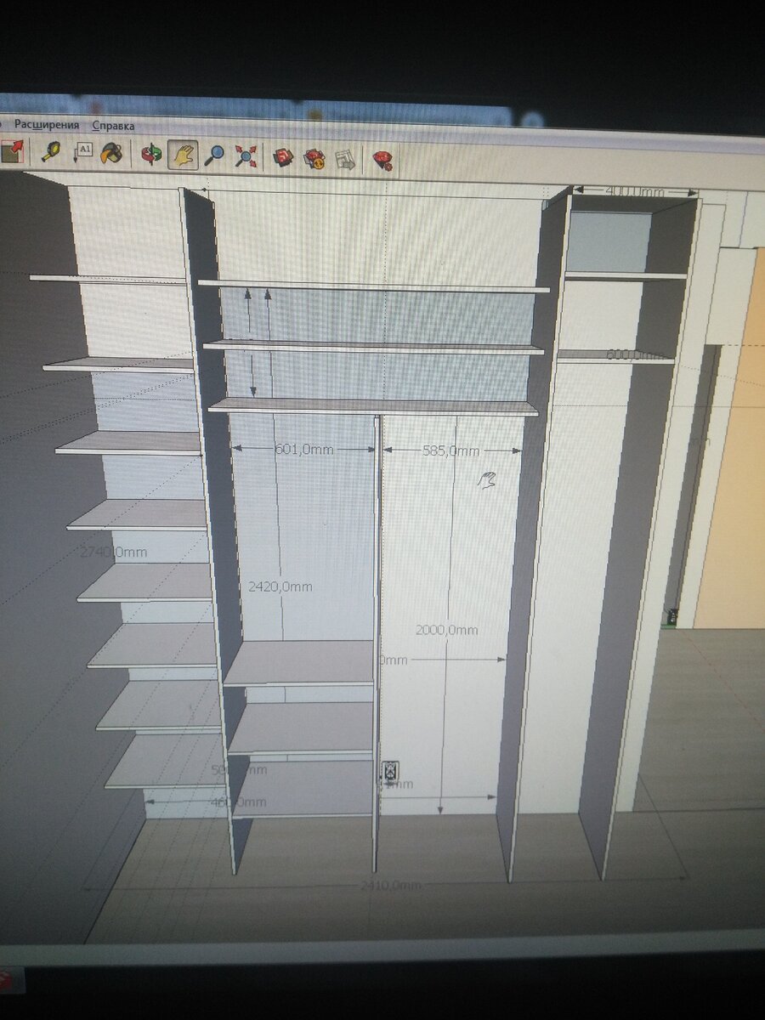The height and width of the screenshot is (1020, 765).
Task: Select the Text label (A1) tool
Action: point(82,153)
